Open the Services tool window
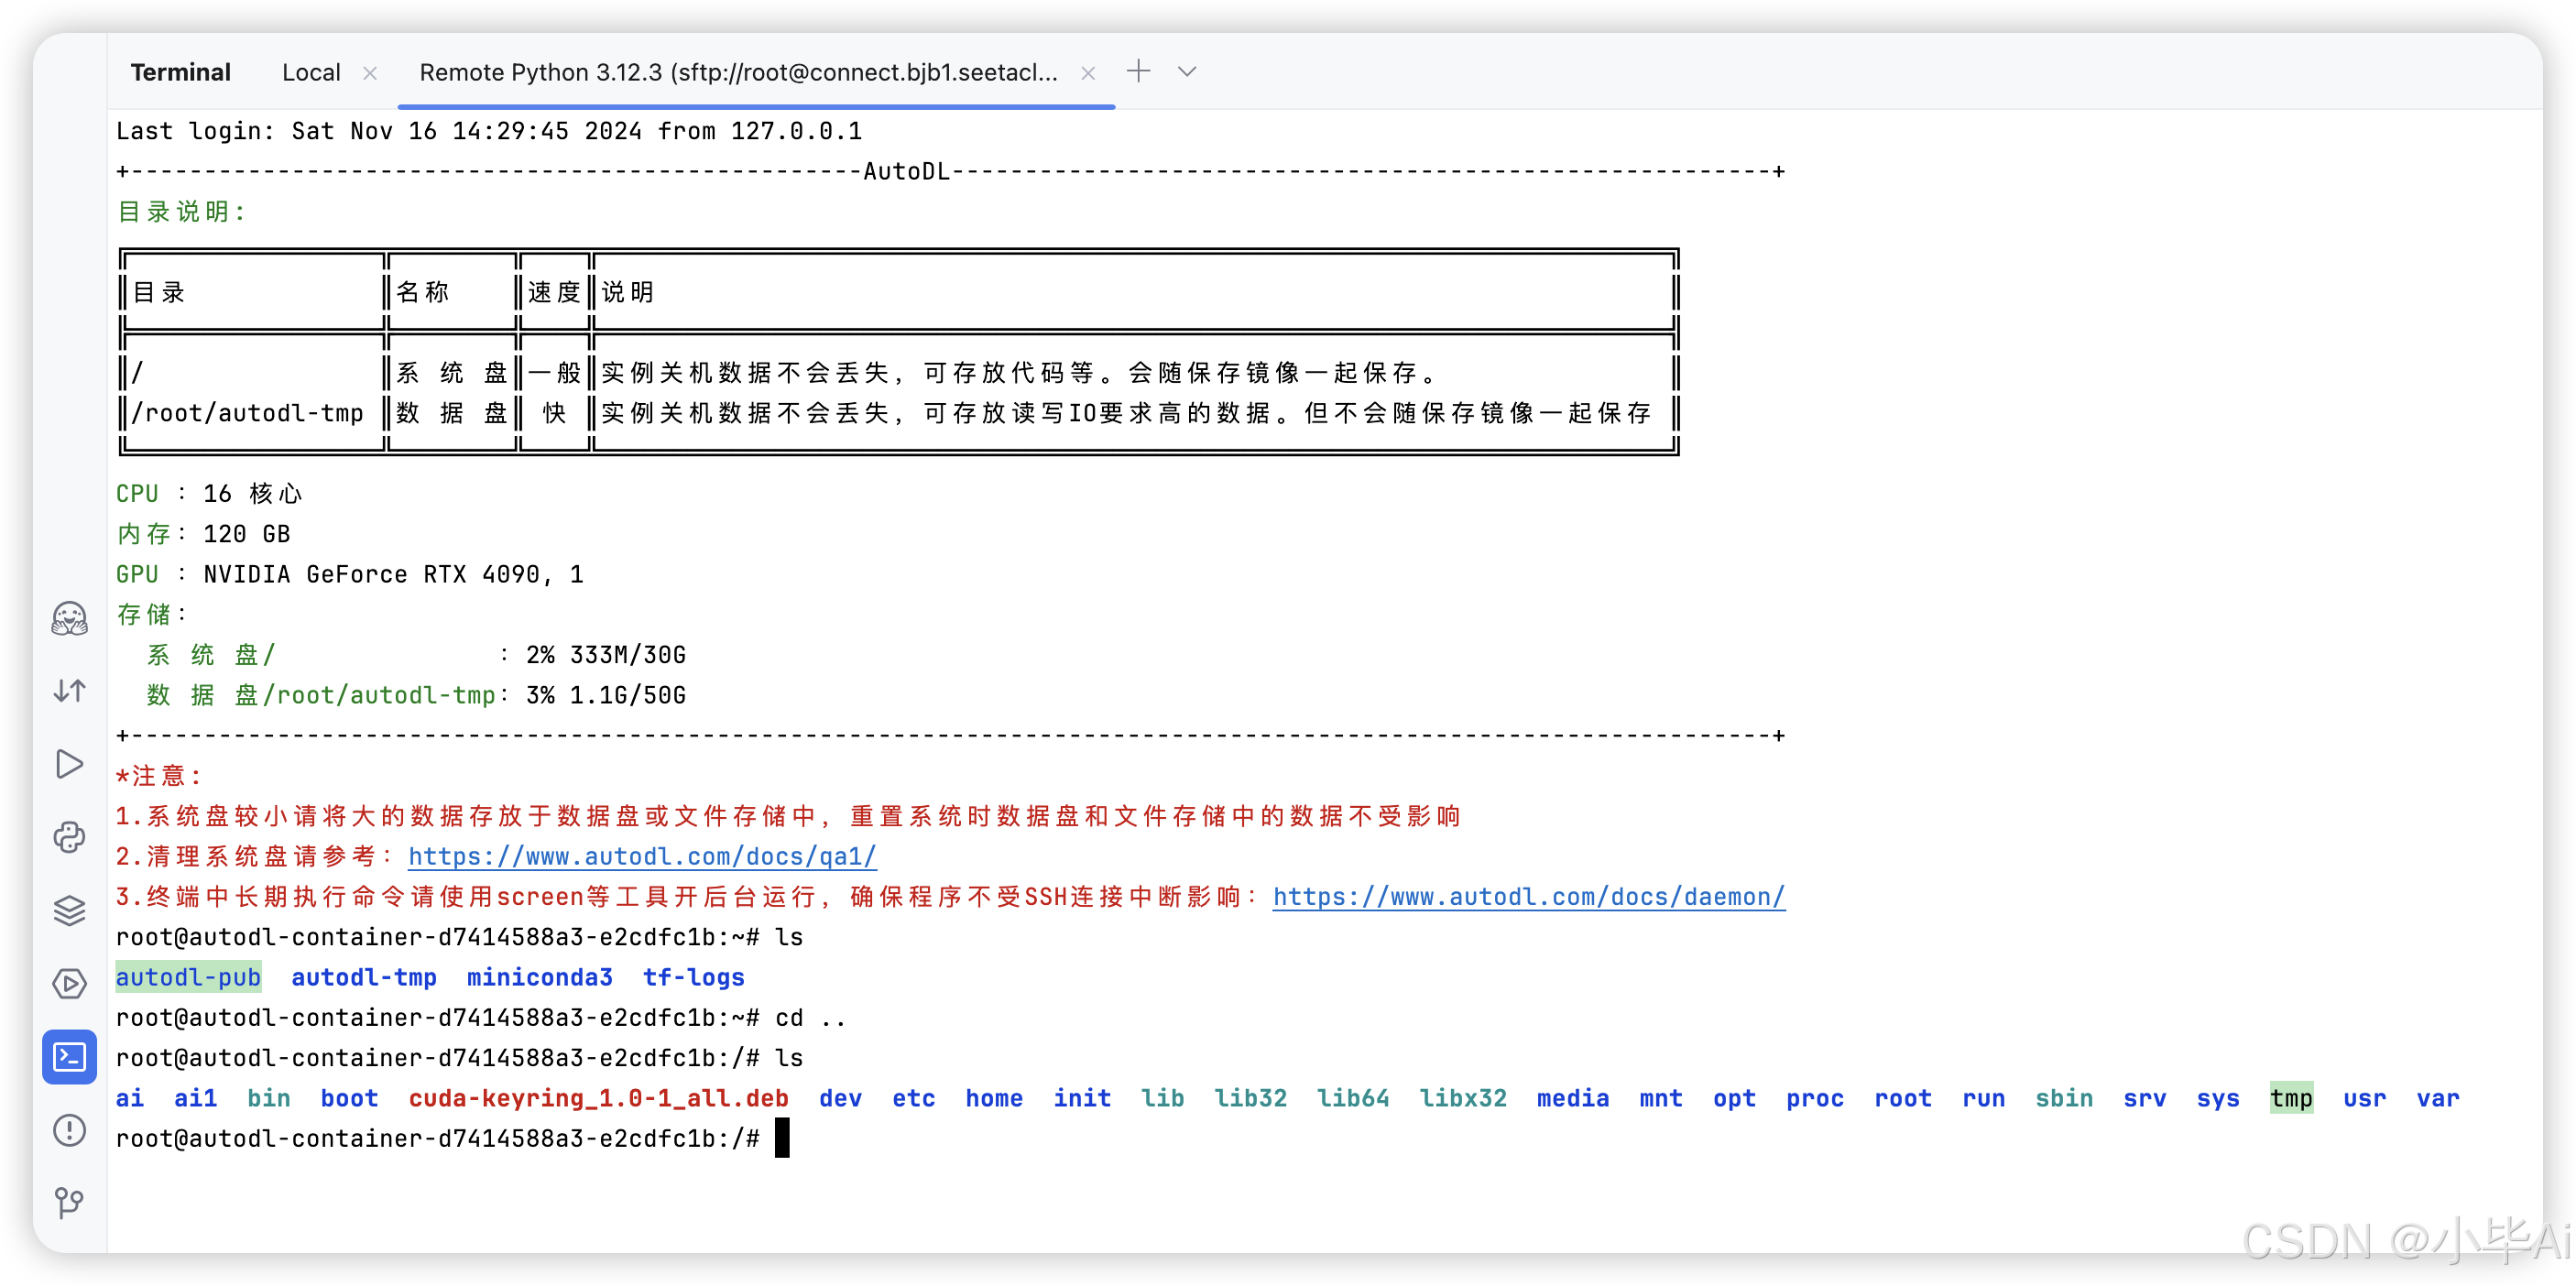This screenshot has width=2576, height=1286. [69, 984]
